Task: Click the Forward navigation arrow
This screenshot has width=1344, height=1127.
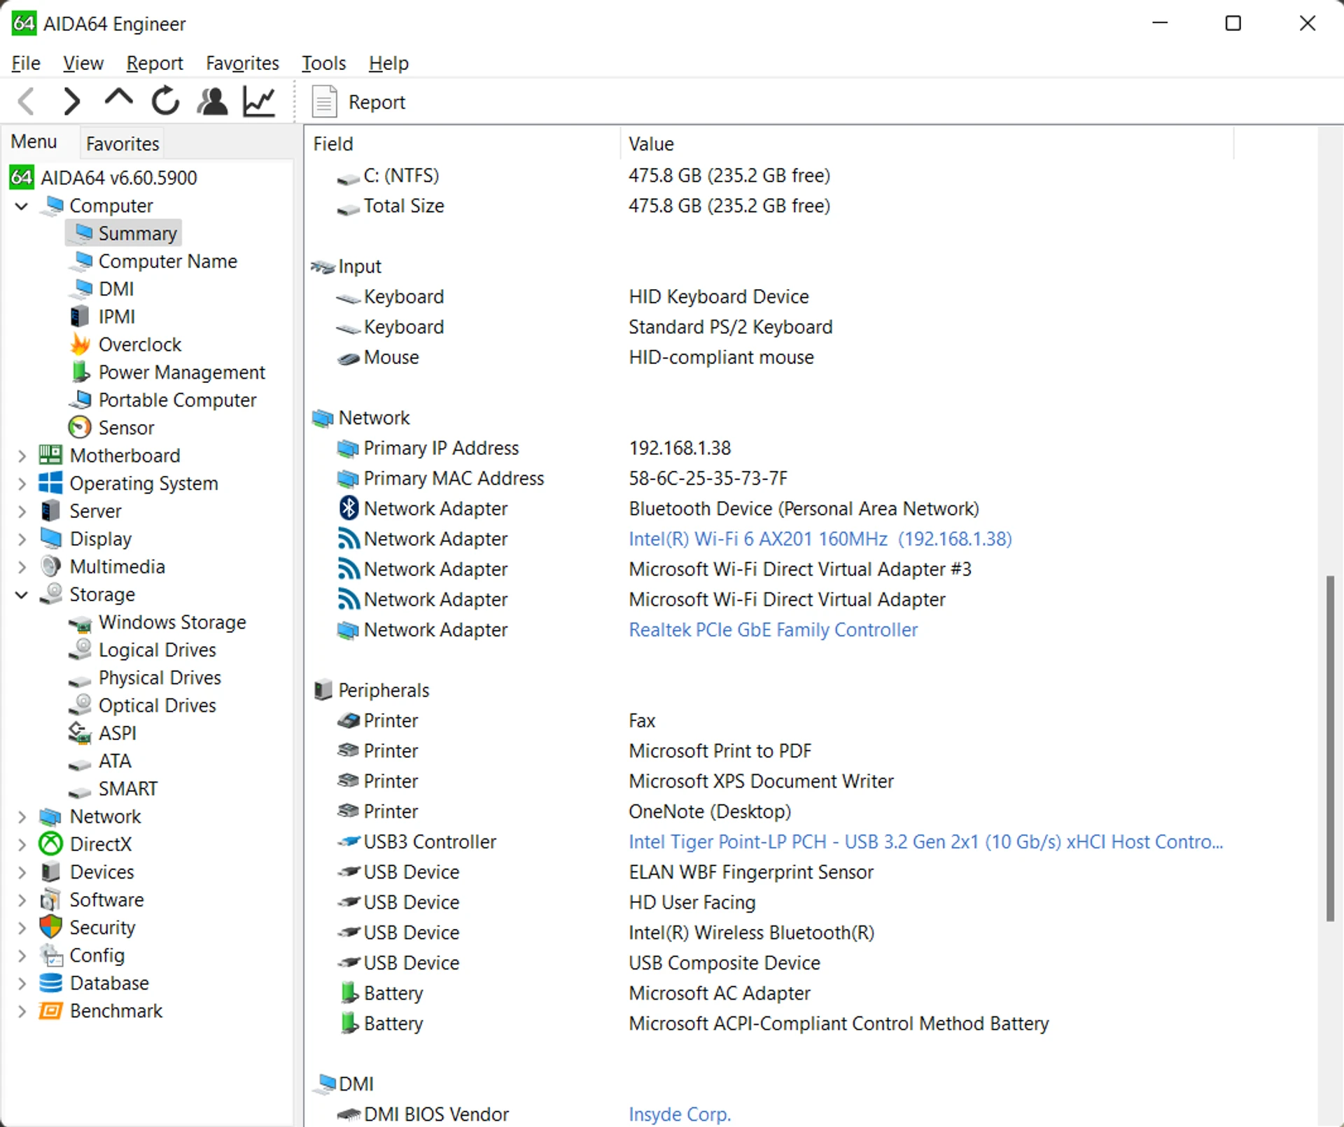Action: click(72, 101)
